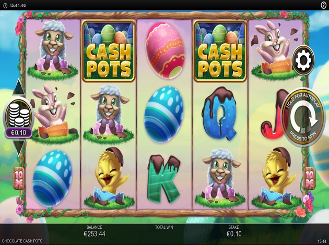Image resolution: width=329 pixels, height=245 pixels.
Task: Open the help question mark icon
Action: tap(323, 5)
